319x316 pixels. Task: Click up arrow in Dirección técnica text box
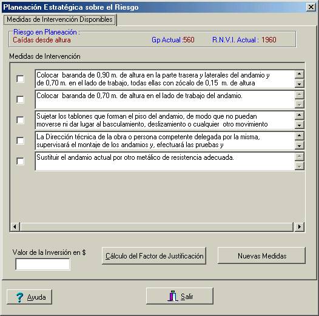pyautogui.click(x=299, y=136)
